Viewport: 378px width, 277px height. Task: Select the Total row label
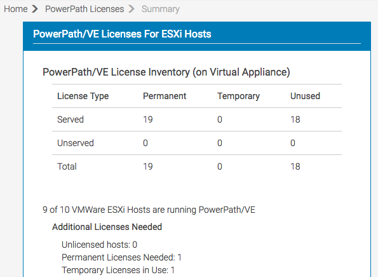click(67, 166)
